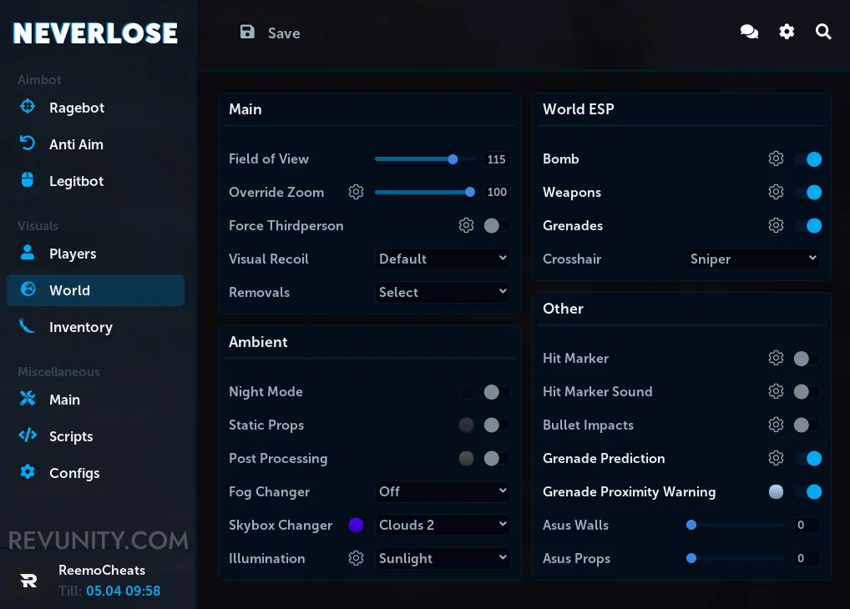
Task: Expand the Visual Recoil dropdown
Action: click(x=443, y=259)
